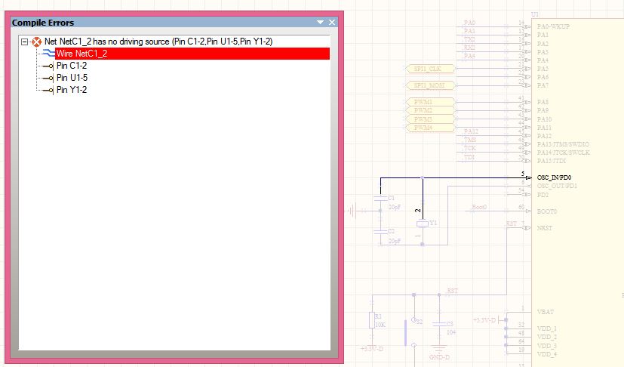Click the red error icon for NetC1_2
Screen dimensions: 624x367
point(37,42)
